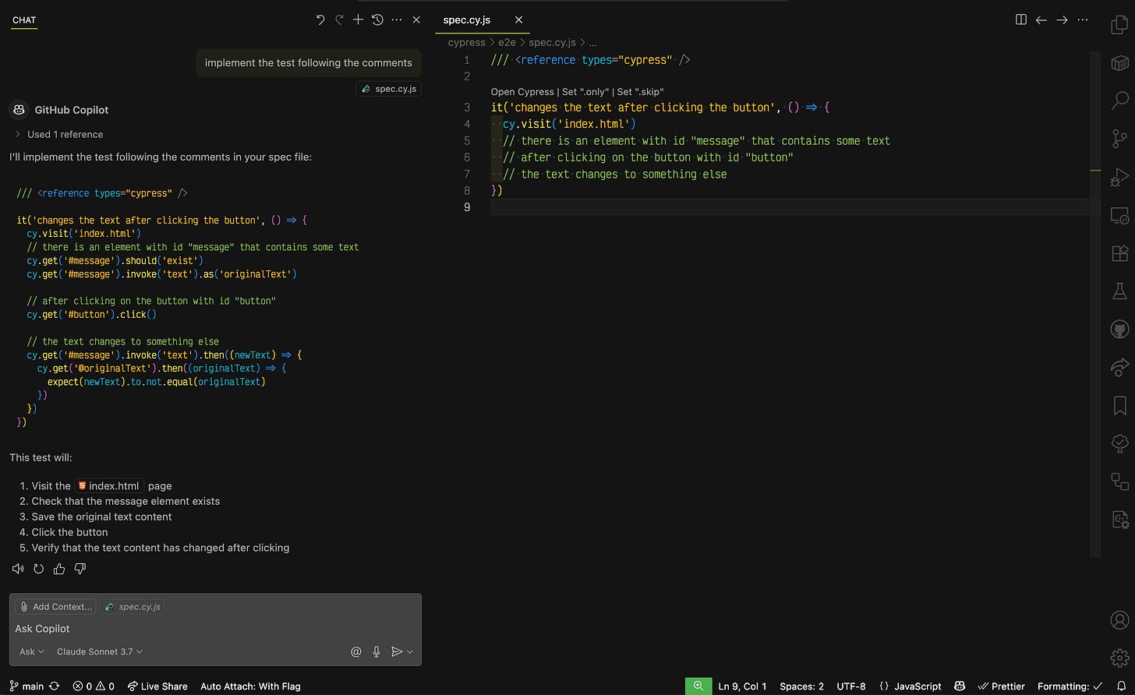1135x695 pixels.
Task: Toggle the spec.cy.js context chip in input
Action: click(x=133, y=606)
